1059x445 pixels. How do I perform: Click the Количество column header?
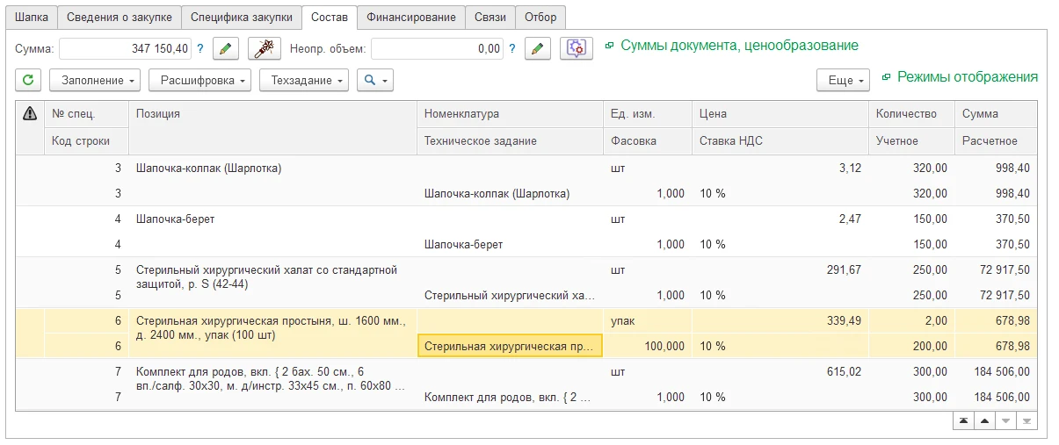coord(911,114)
